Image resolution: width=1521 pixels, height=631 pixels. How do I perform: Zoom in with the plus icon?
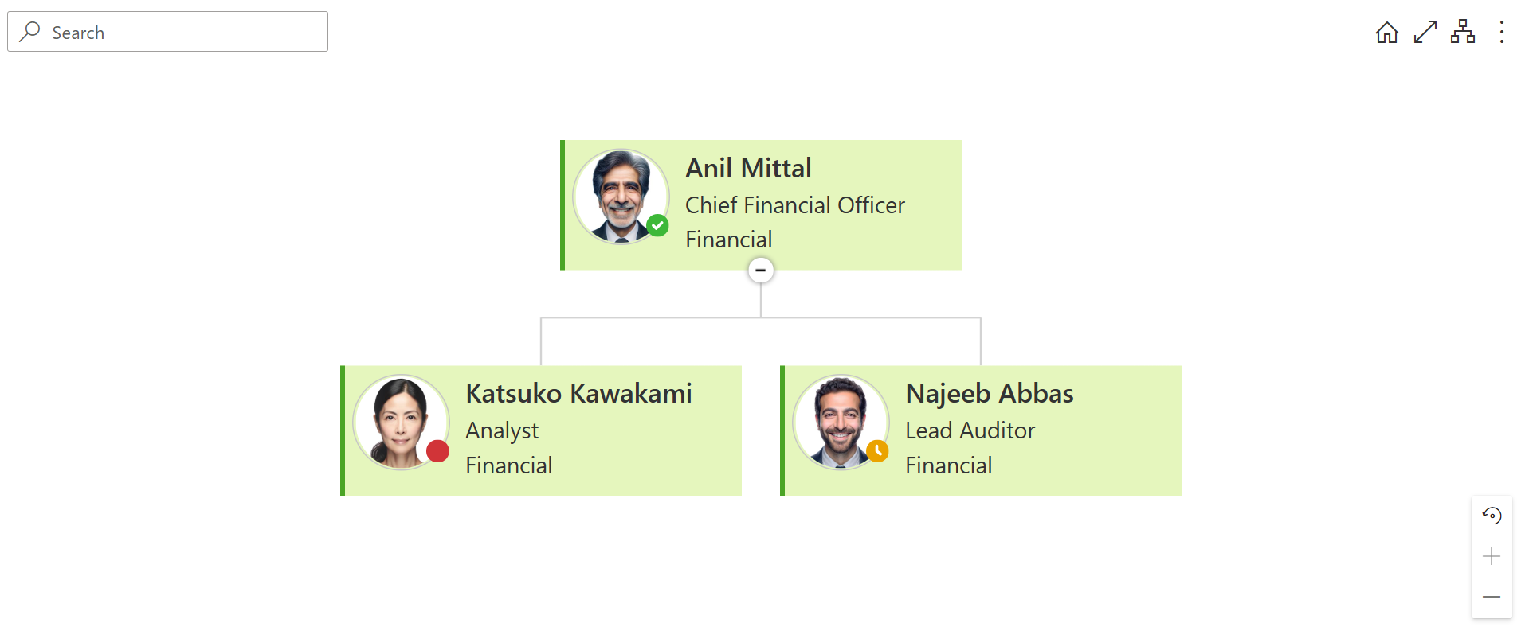[x=1492, y=556]
